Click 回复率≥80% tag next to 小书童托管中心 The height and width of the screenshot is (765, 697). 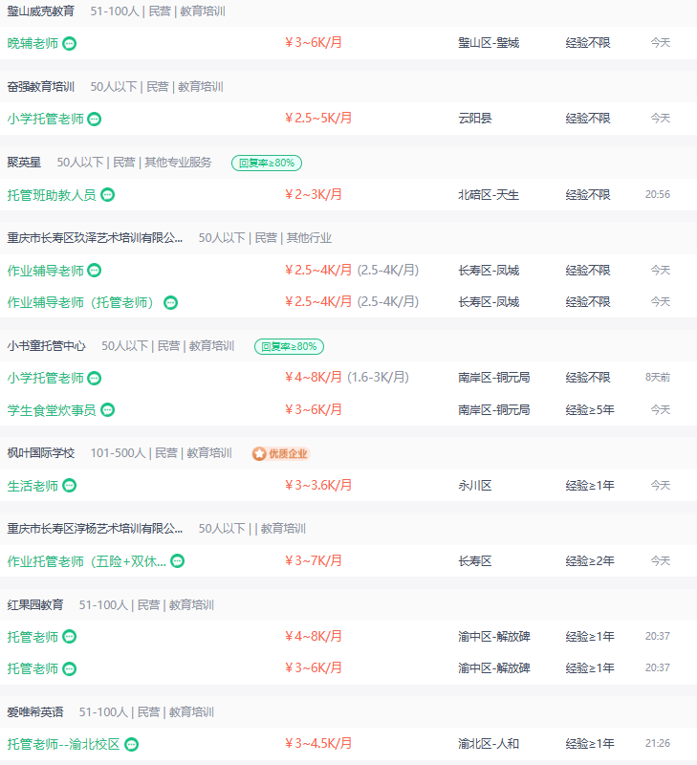pyautogui.click(x=290, y=346)
